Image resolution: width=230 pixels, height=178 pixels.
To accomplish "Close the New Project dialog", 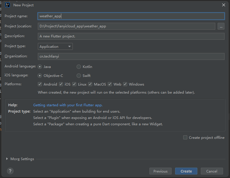I will 224,5.
